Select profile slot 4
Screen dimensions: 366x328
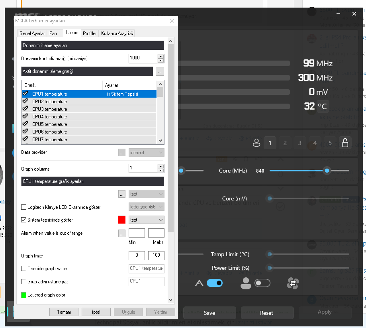tap(315, 143)
